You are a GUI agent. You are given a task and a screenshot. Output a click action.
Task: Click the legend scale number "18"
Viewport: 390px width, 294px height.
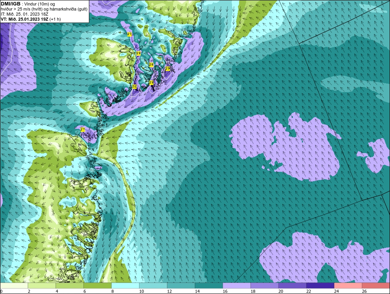[253, 291]
